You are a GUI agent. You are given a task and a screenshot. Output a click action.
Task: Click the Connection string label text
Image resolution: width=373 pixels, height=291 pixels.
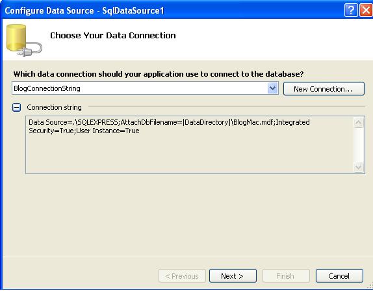pyautogui.click(x=54, y=107)
